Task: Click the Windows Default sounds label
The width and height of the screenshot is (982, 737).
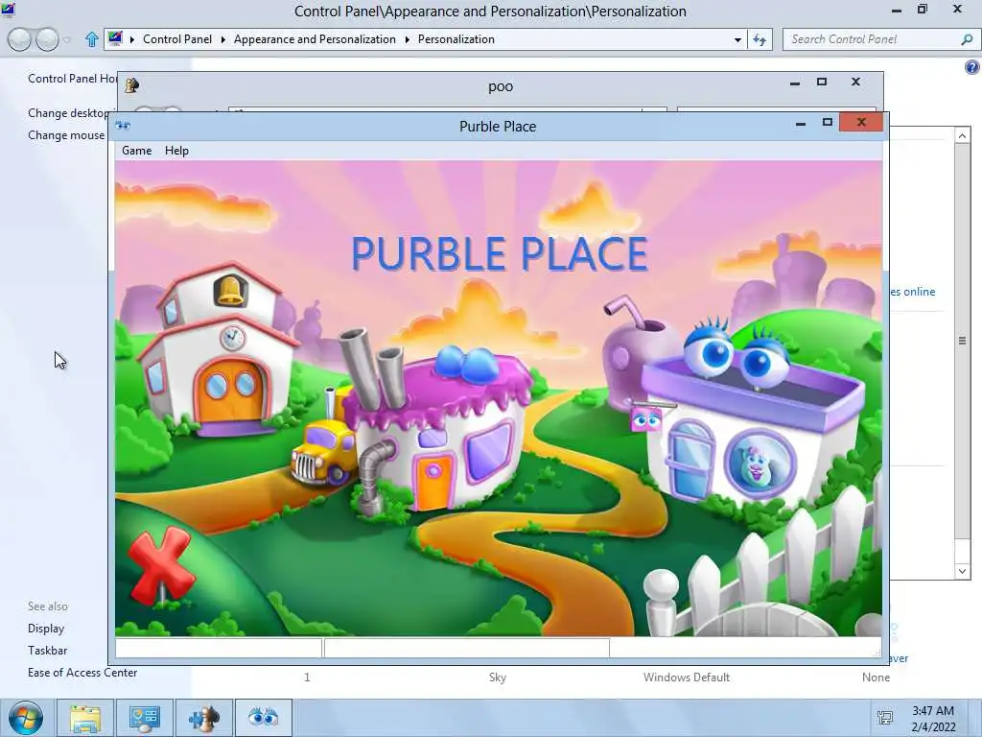Action: coord(687,678)
